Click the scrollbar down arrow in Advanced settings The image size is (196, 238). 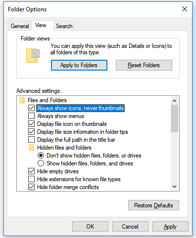tap(174, 187)
